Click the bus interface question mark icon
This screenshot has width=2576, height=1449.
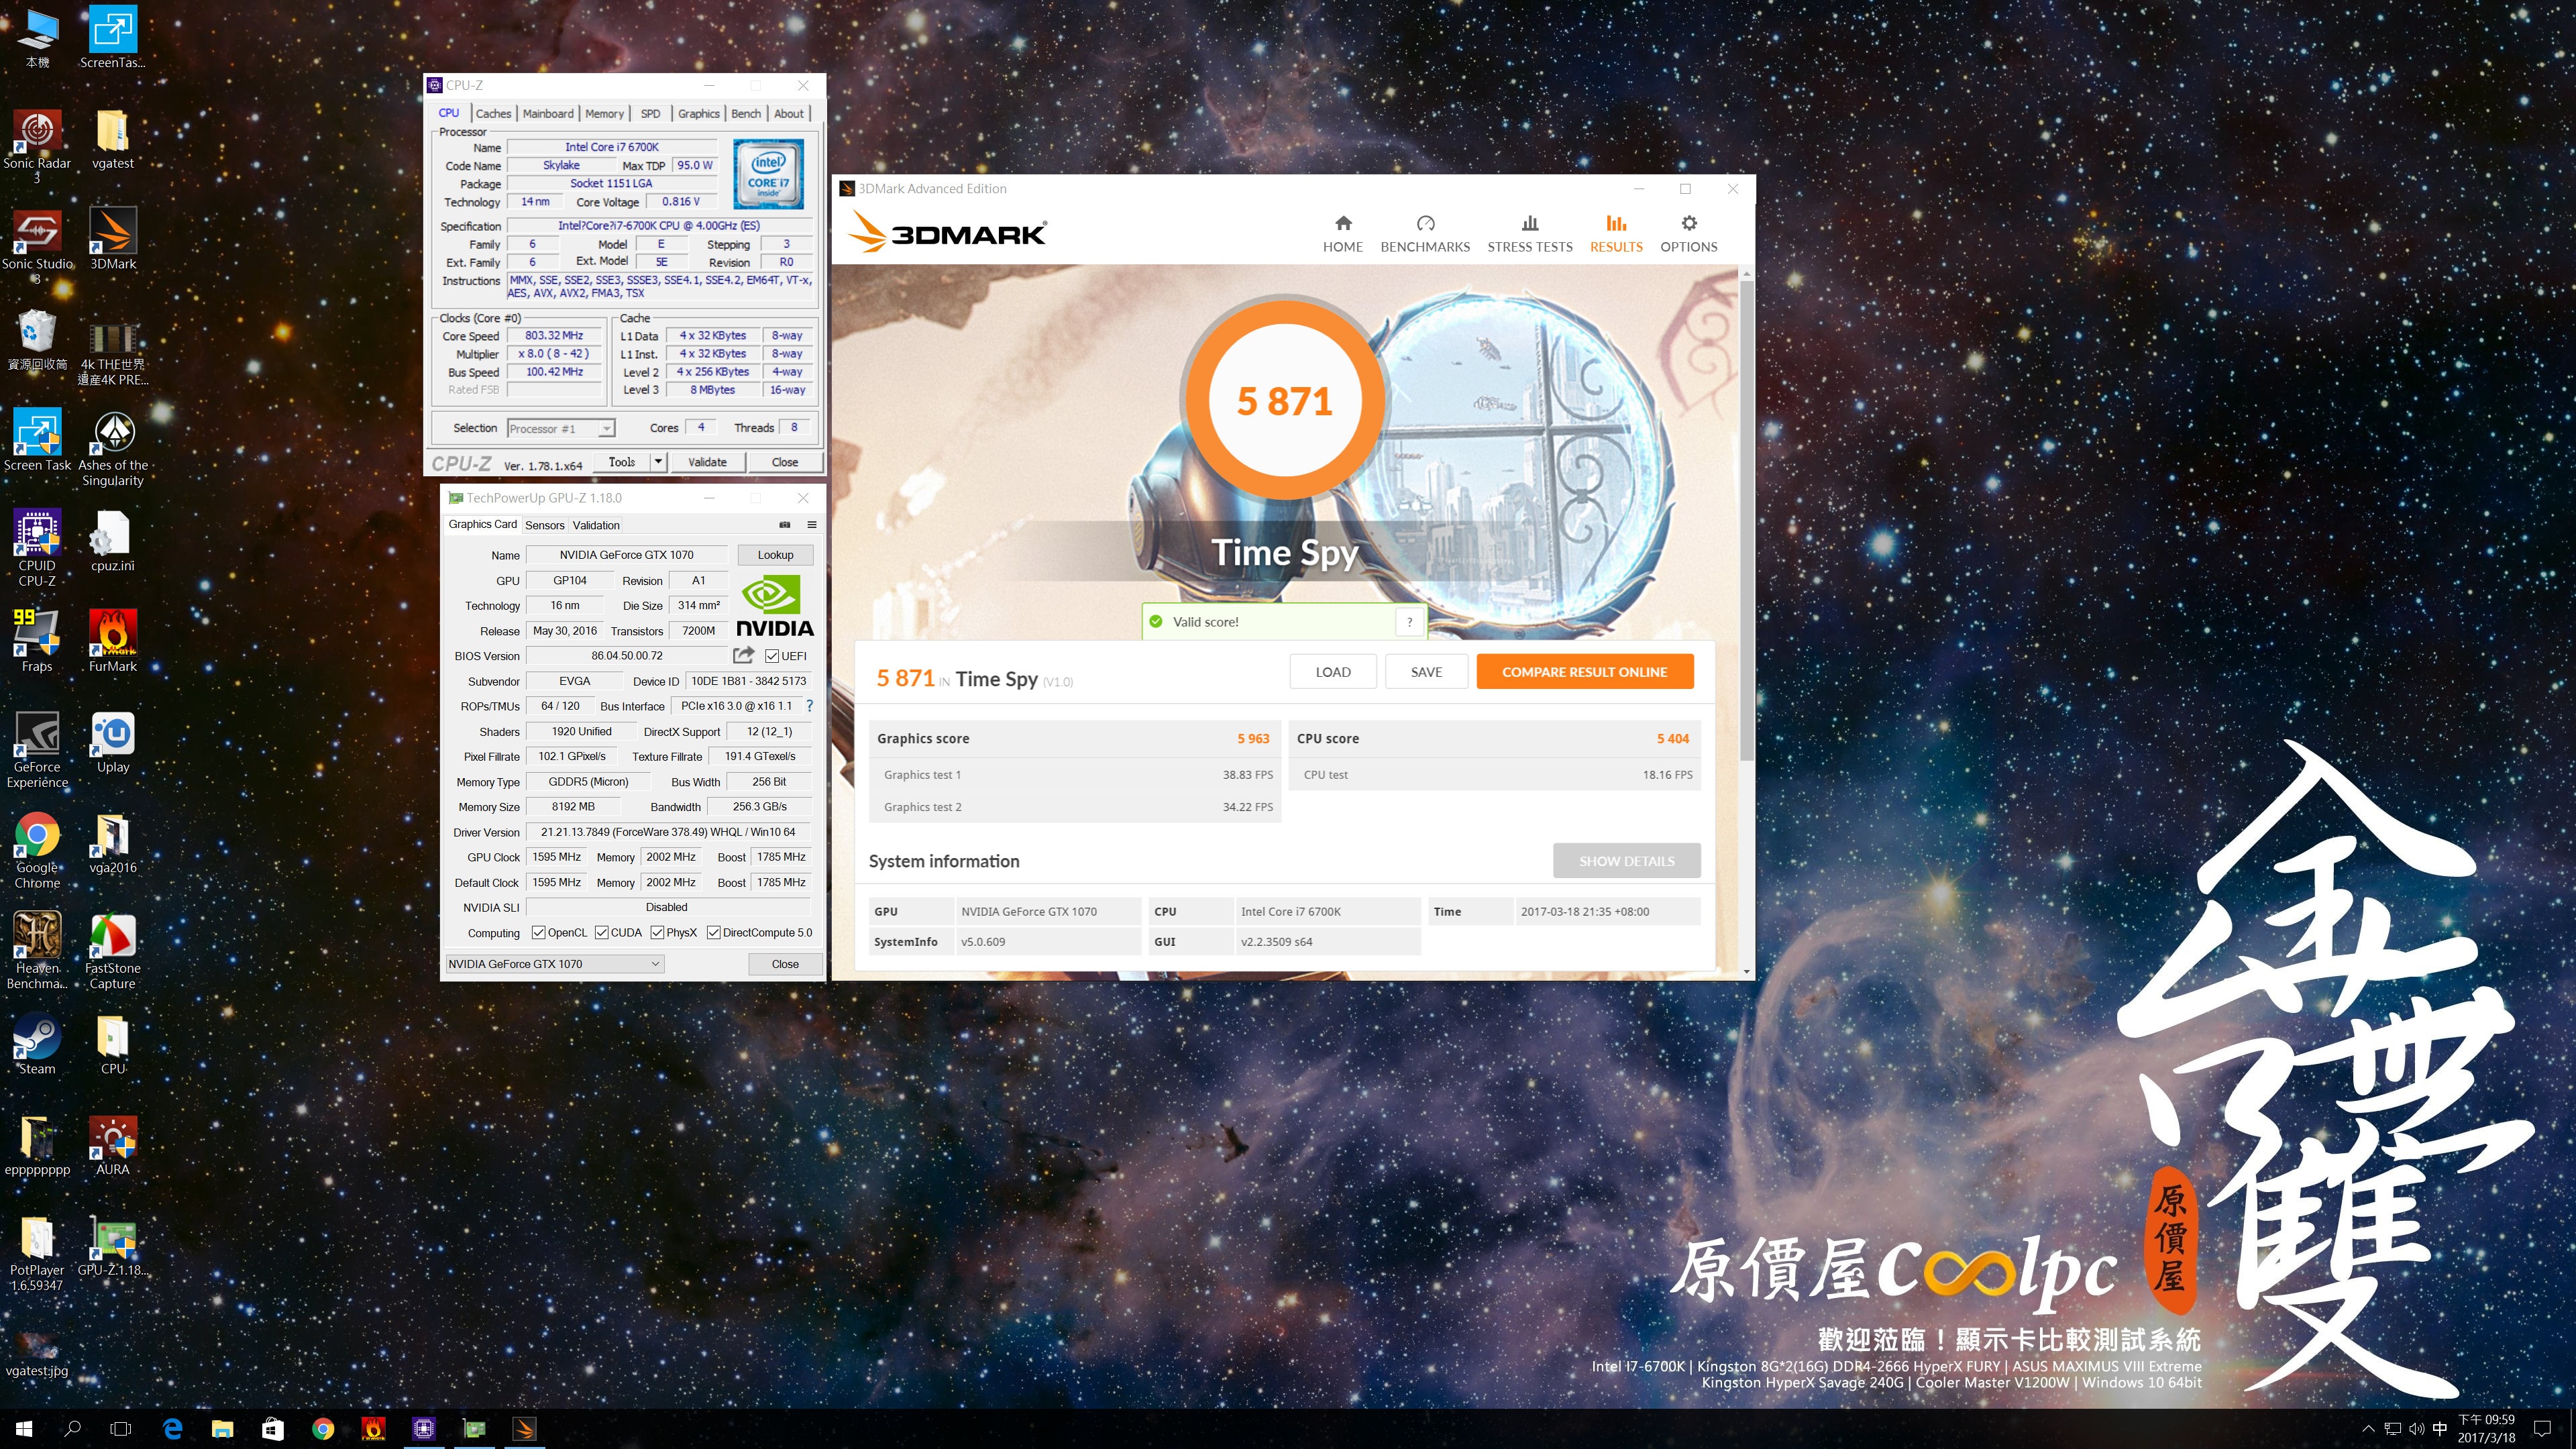(809, 706)
